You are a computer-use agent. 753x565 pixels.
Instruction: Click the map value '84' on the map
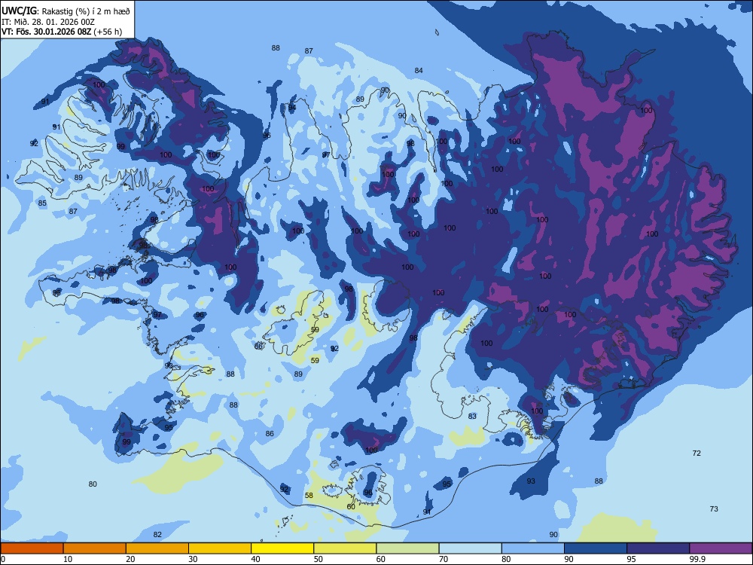click(x=419, y=71)
